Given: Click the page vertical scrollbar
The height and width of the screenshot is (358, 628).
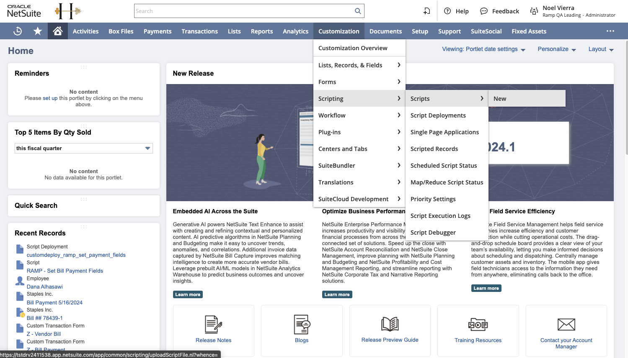Looking at the screenshot, I should click(x=626, y=98).
